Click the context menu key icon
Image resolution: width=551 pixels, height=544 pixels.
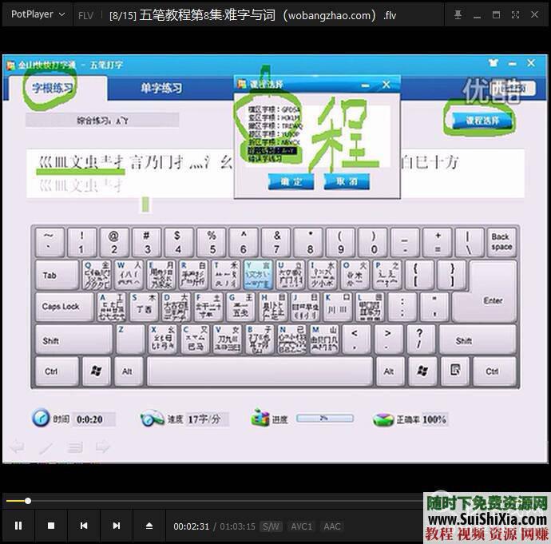pos(455,371)
